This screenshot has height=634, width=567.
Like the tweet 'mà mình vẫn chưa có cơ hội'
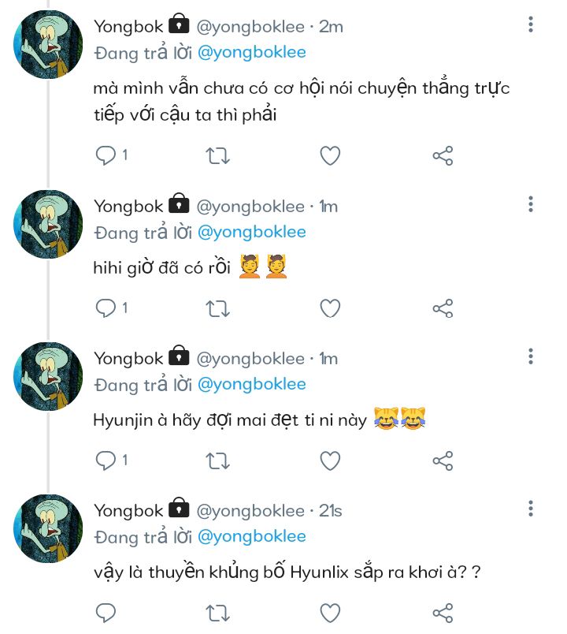tap(330, 155)
